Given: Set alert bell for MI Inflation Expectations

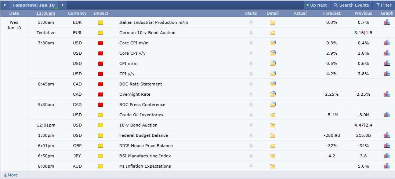Looking at the screenshot, I should [x=251, y=166].
